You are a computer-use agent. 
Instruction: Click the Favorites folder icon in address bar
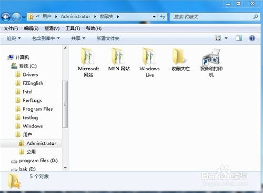(x=31, y=17)
